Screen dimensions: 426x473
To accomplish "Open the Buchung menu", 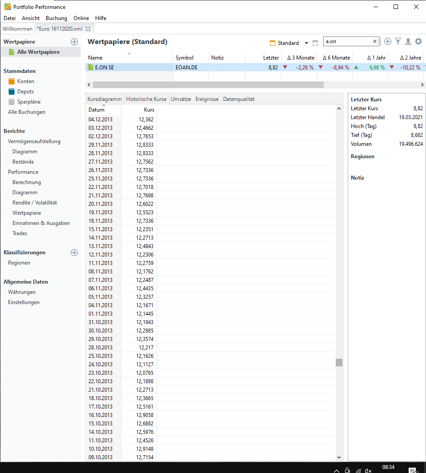I will [56, 18].
